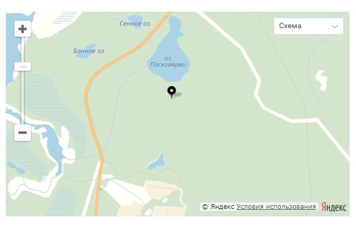Zoom out with the minus button

coord(22,133)
